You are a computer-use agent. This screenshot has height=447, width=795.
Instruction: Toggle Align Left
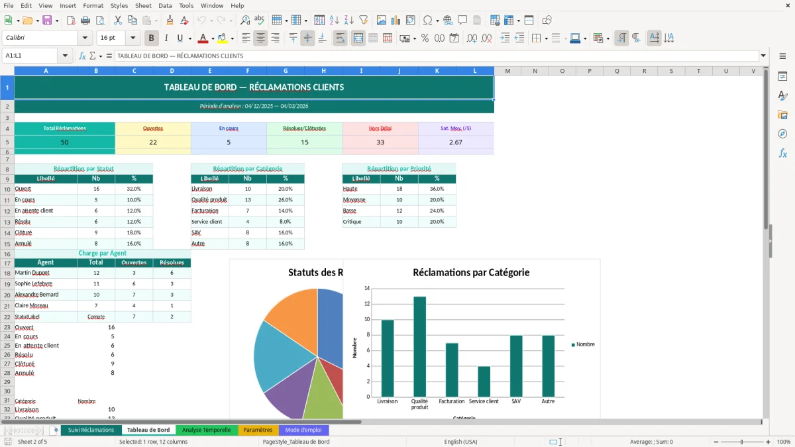point(246,38)
